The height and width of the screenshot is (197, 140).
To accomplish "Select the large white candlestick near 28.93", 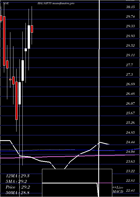I will 29,37.
